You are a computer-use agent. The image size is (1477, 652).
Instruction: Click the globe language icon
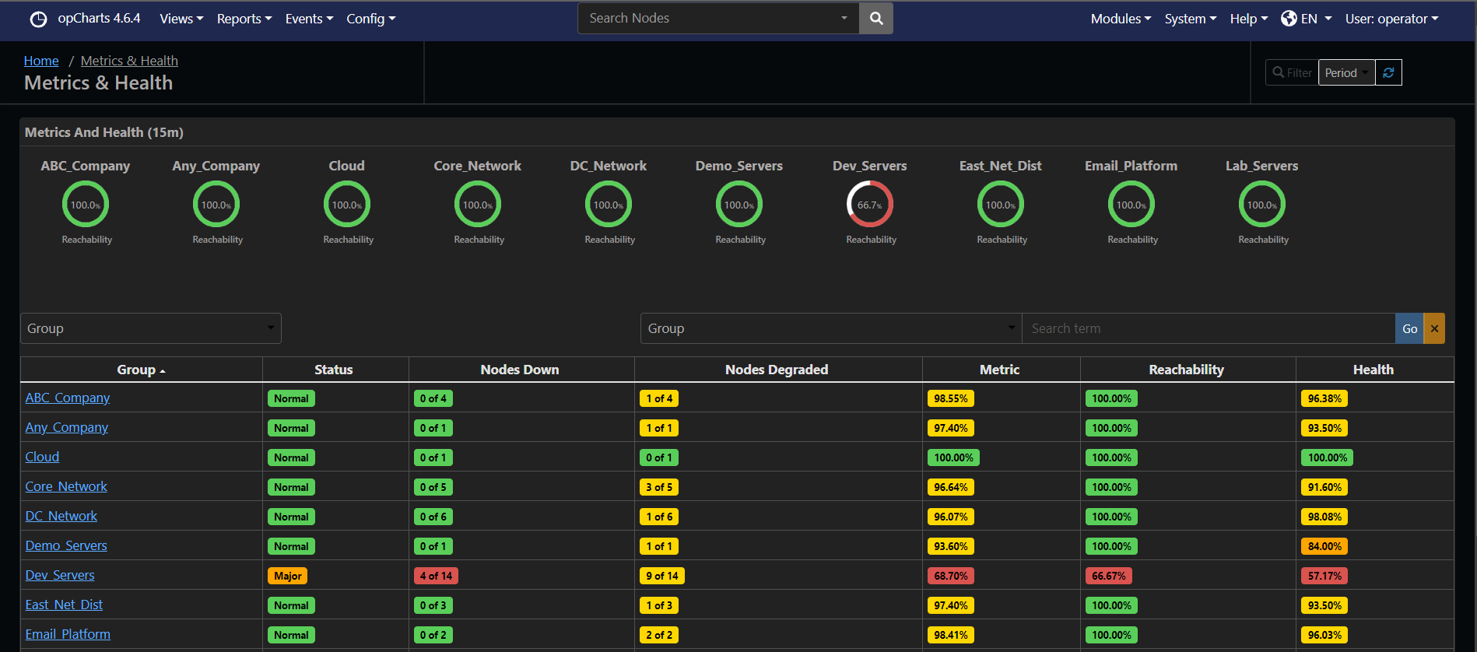(x=1289, y=19)
